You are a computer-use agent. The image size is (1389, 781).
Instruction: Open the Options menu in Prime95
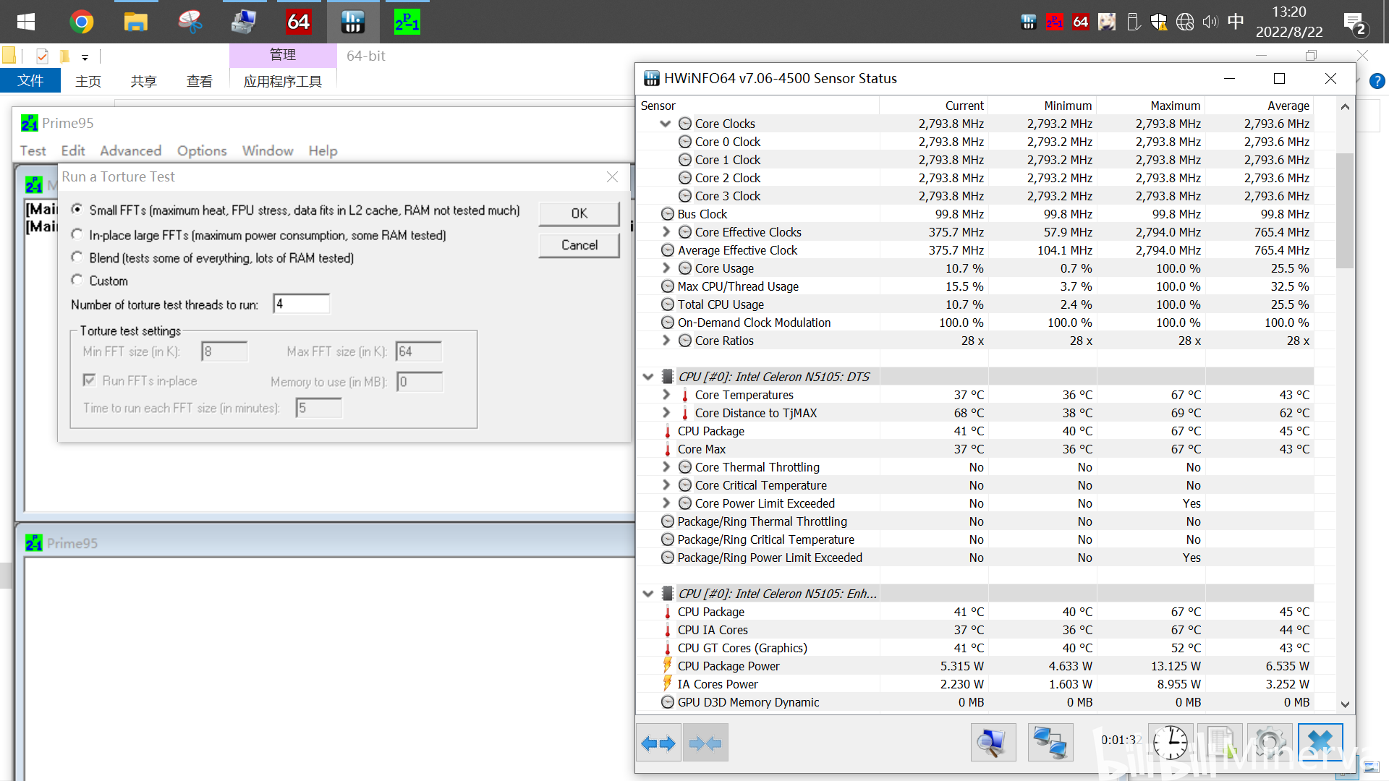pos(202,150)
